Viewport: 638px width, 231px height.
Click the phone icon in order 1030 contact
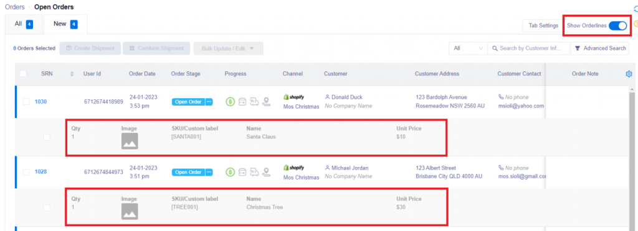501,97
